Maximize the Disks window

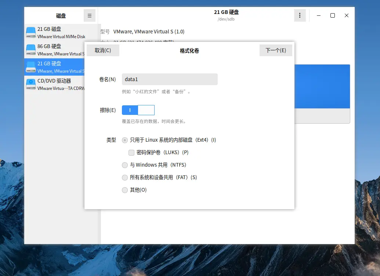coord(333,15)
